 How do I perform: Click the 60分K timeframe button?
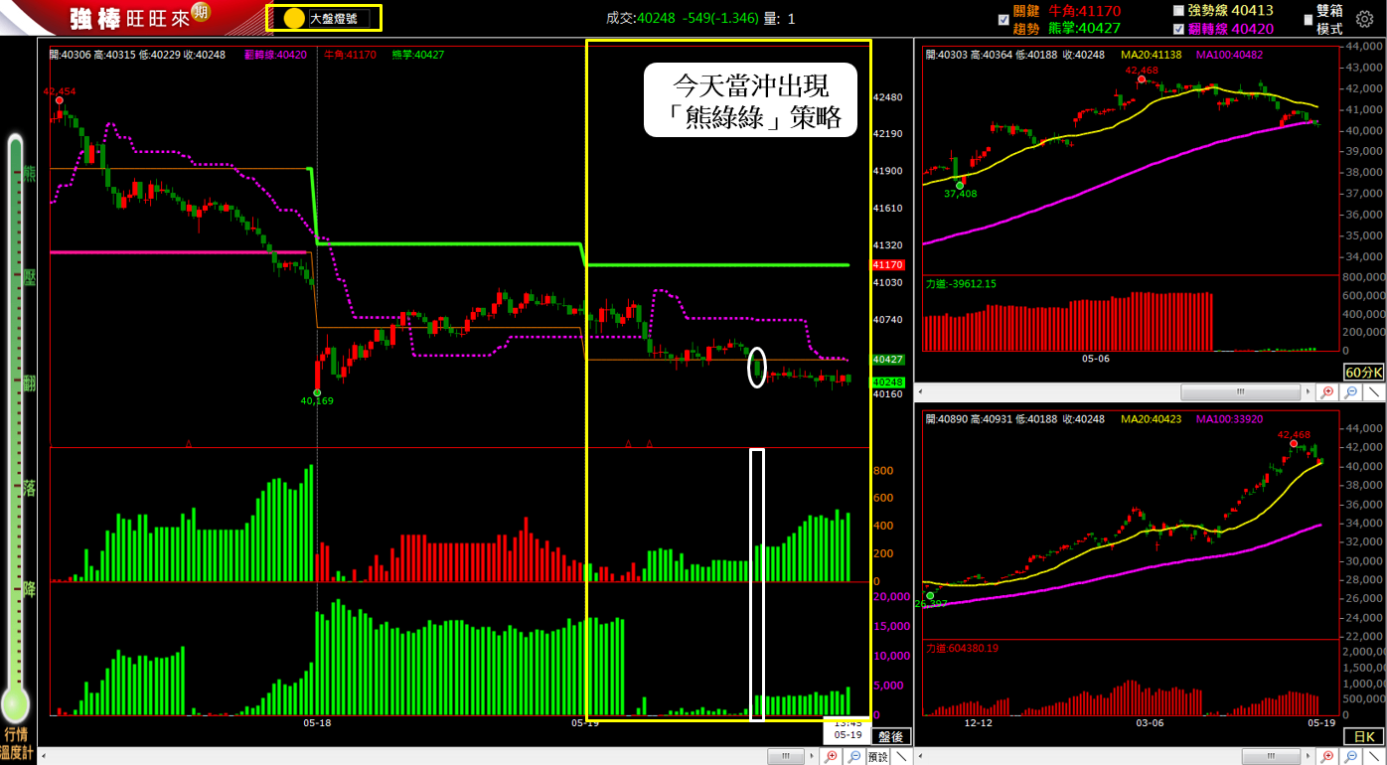click(x=1362, y=373)
